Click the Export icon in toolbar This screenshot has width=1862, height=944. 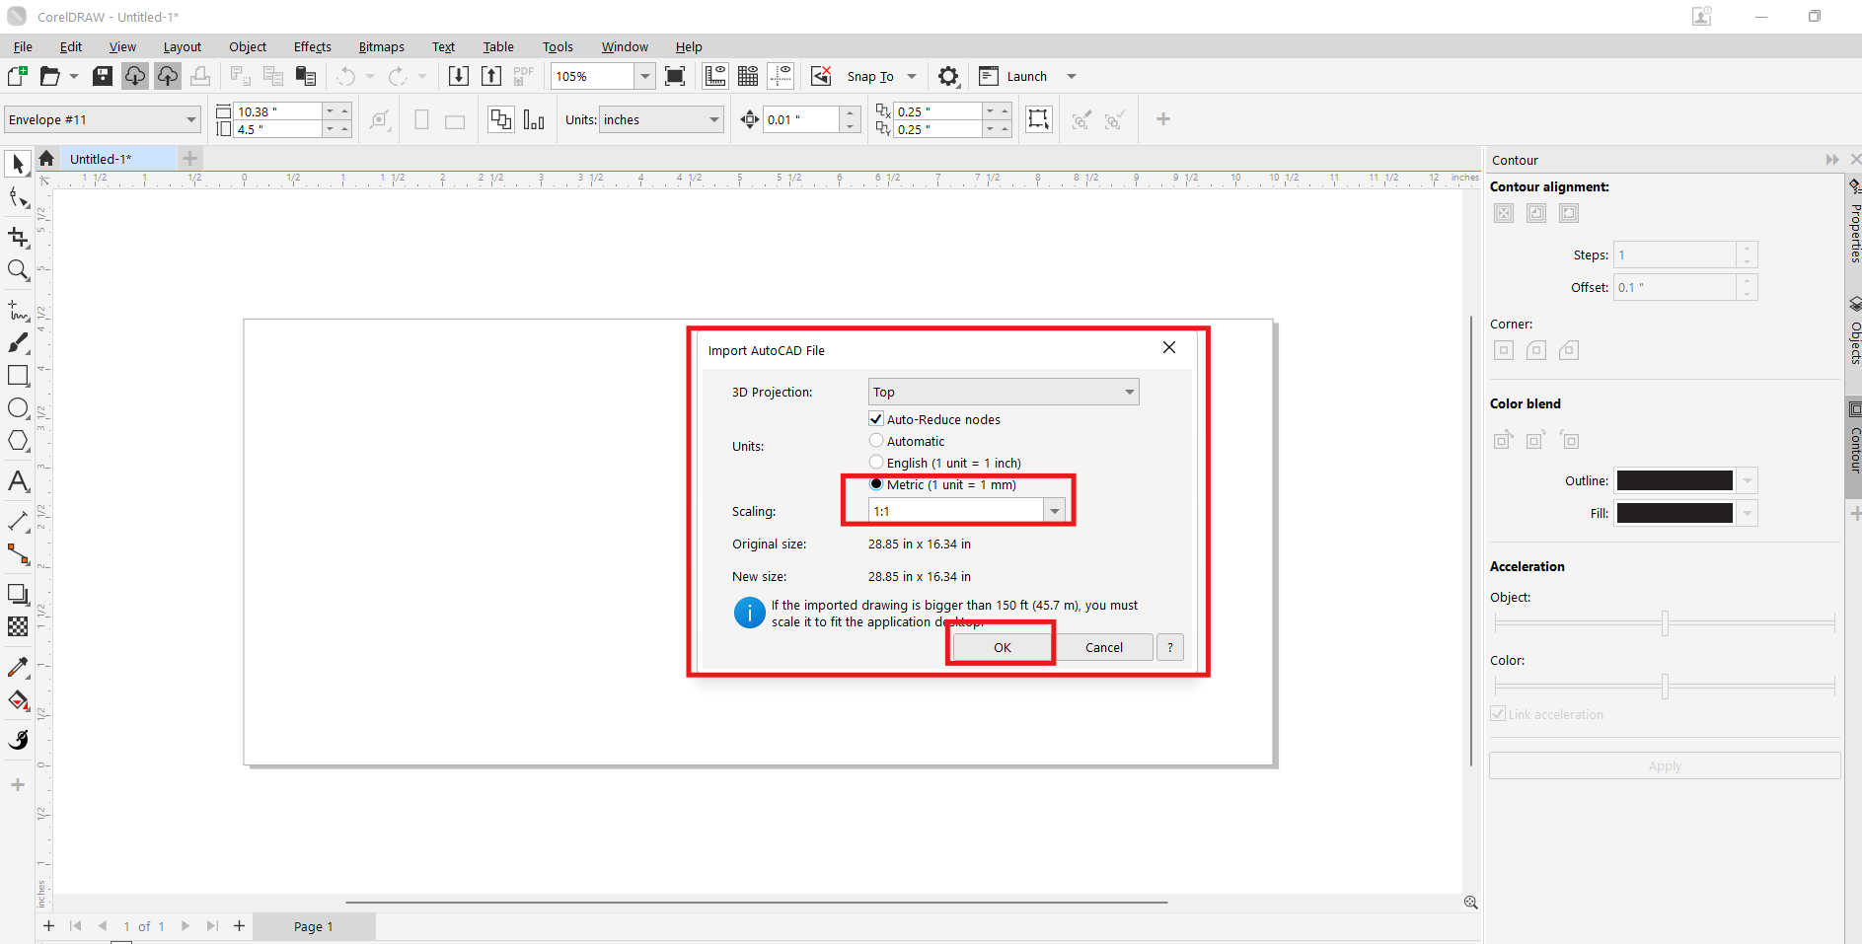click(x=491, y=76)
